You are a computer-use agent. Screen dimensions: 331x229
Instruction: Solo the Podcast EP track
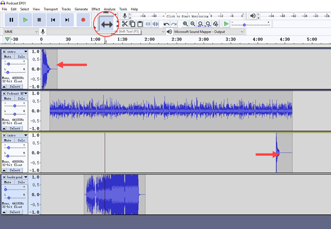pos(21,98)
